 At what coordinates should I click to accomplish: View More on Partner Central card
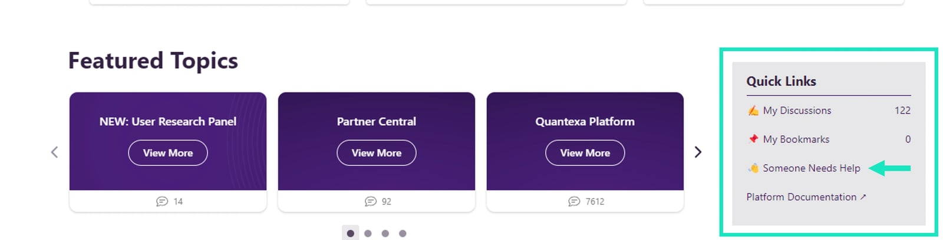coord(377,153)
